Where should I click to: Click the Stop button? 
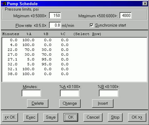pyautogui.click(x=115, y=117)
